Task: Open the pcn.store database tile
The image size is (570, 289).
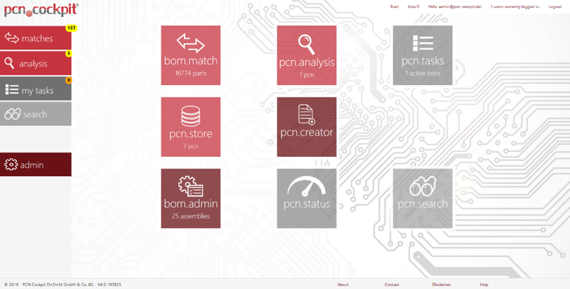Action: 191,127
